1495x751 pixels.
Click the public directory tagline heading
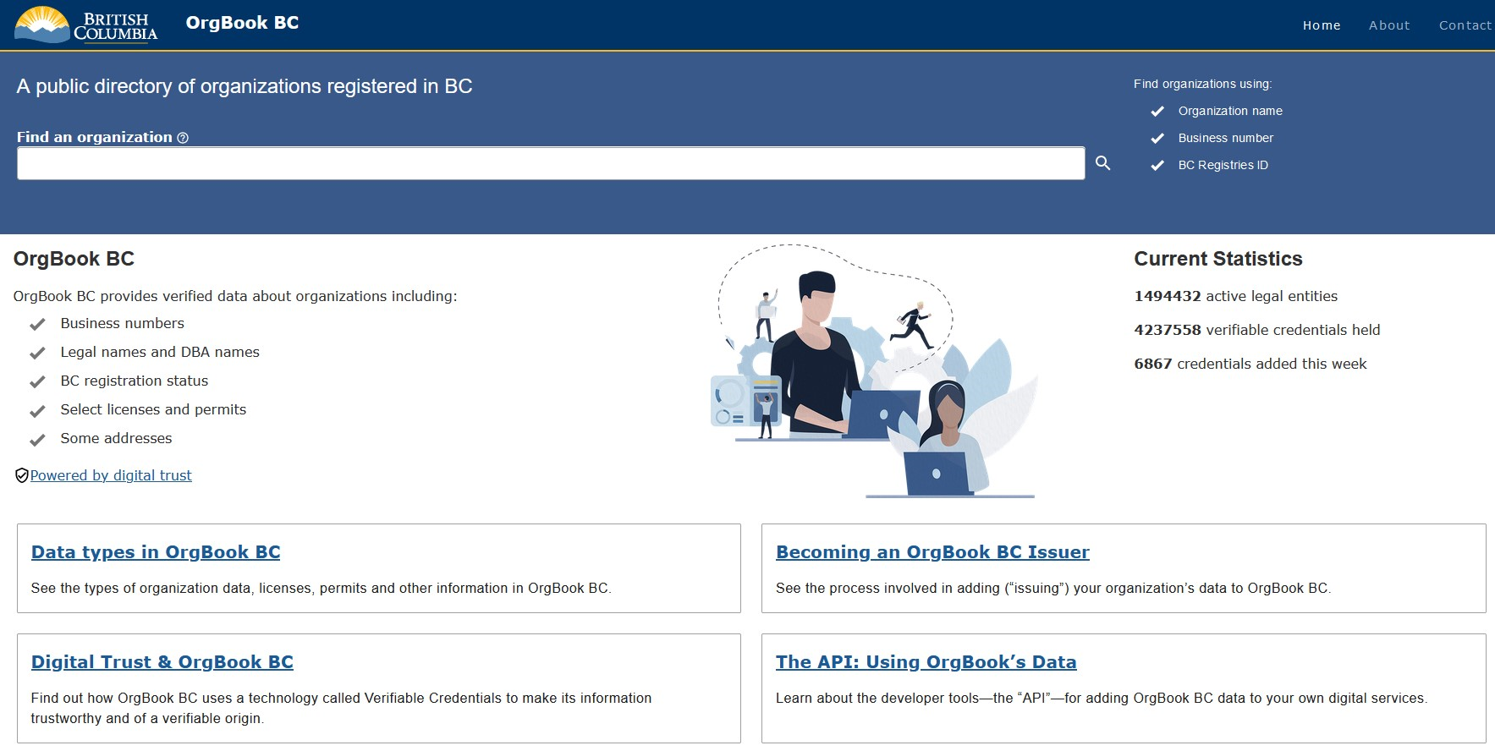pyautogui.click(x=245, y=86)
